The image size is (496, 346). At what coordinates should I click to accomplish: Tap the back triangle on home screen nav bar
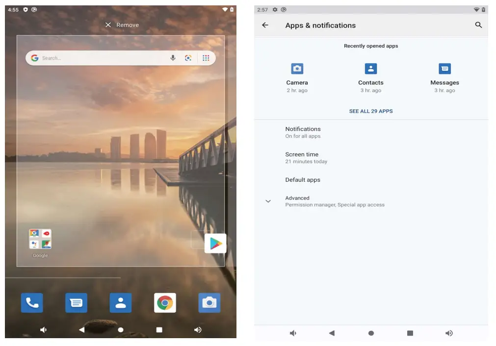tap(81, 330)
